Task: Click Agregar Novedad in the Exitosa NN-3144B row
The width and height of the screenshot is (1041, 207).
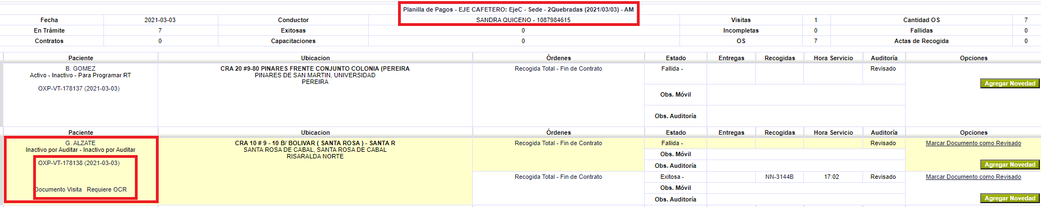Action: click(1009, 198)
